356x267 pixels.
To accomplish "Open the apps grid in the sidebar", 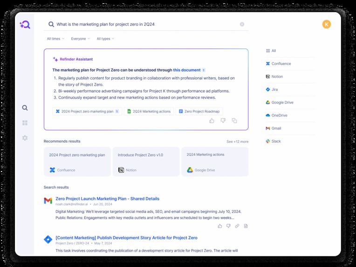I will 25,123.
